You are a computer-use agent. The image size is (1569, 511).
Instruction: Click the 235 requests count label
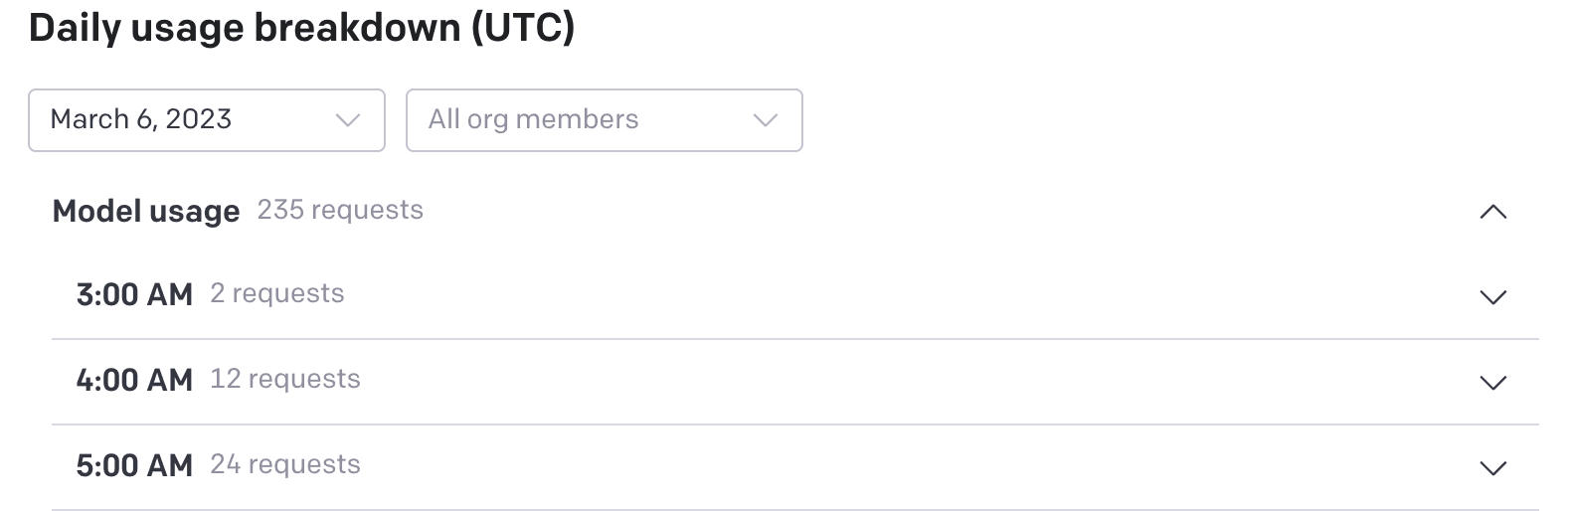[340, 210]
